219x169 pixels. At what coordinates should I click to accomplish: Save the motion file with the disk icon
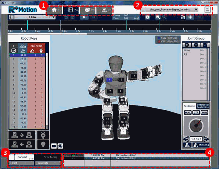[x=208, y=10]
